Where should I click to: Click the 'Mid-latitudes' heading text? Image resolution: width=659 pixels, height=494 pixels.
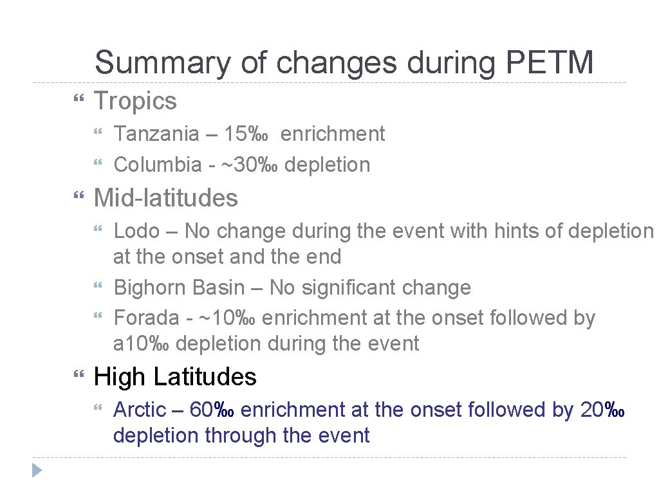pyautogui.click(x=166, y=197)
